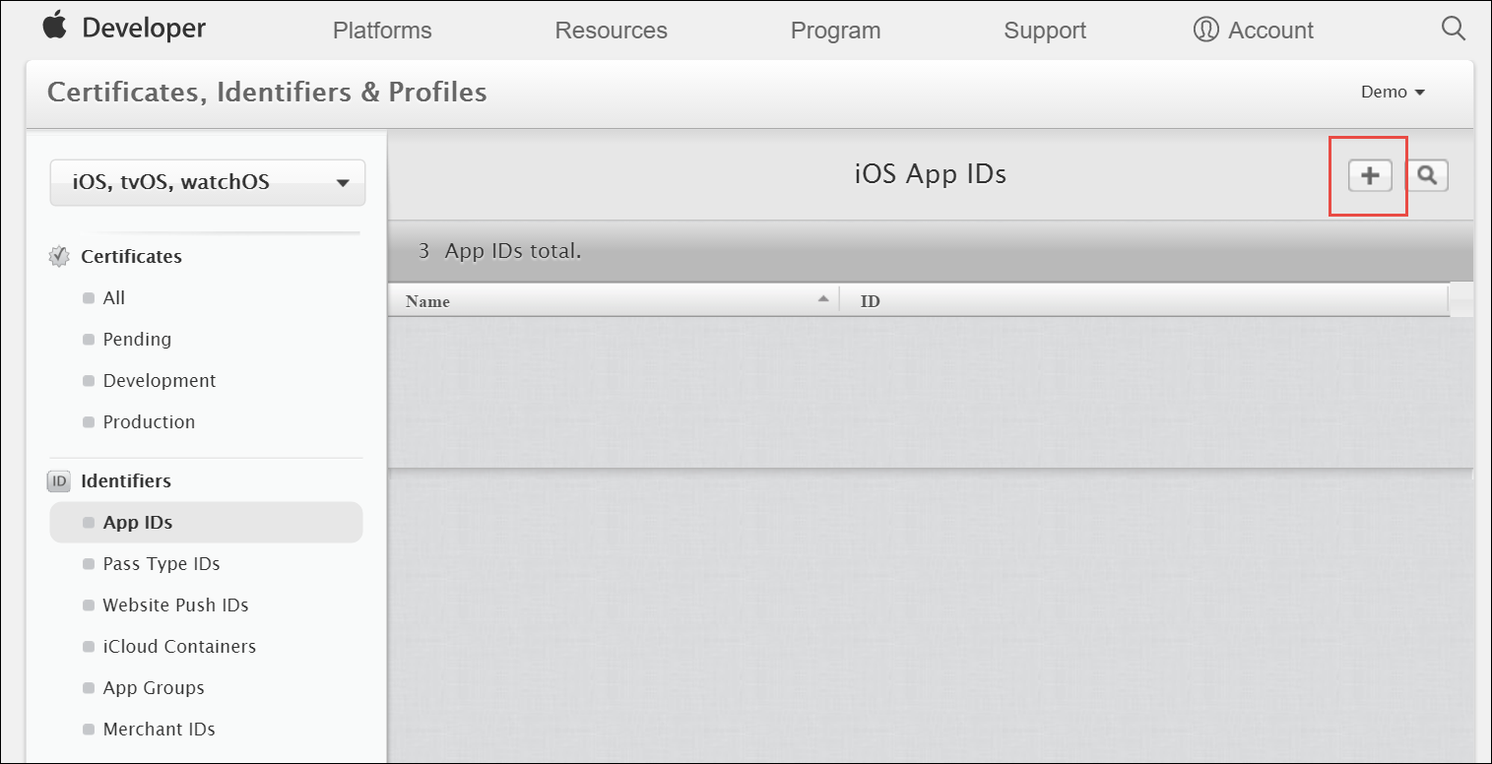1492x764 pixels.
Task: Click the ID badge icon next to Identifiers
Action: coord(58,481)
